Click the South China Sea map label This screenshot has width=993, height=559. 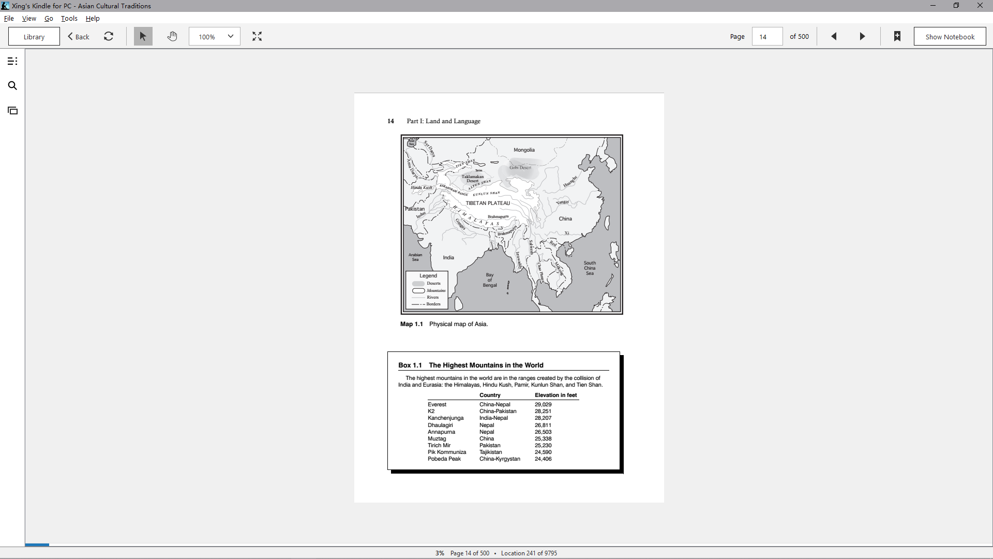pos(590,268)
